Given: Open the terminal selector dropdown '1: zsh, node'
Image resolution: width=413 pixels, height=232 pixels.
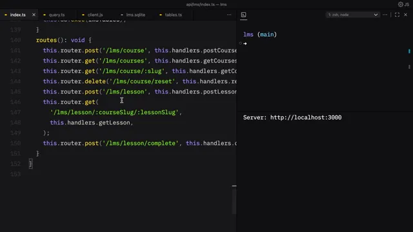Looking at the screenshot, I should point(352,15).
